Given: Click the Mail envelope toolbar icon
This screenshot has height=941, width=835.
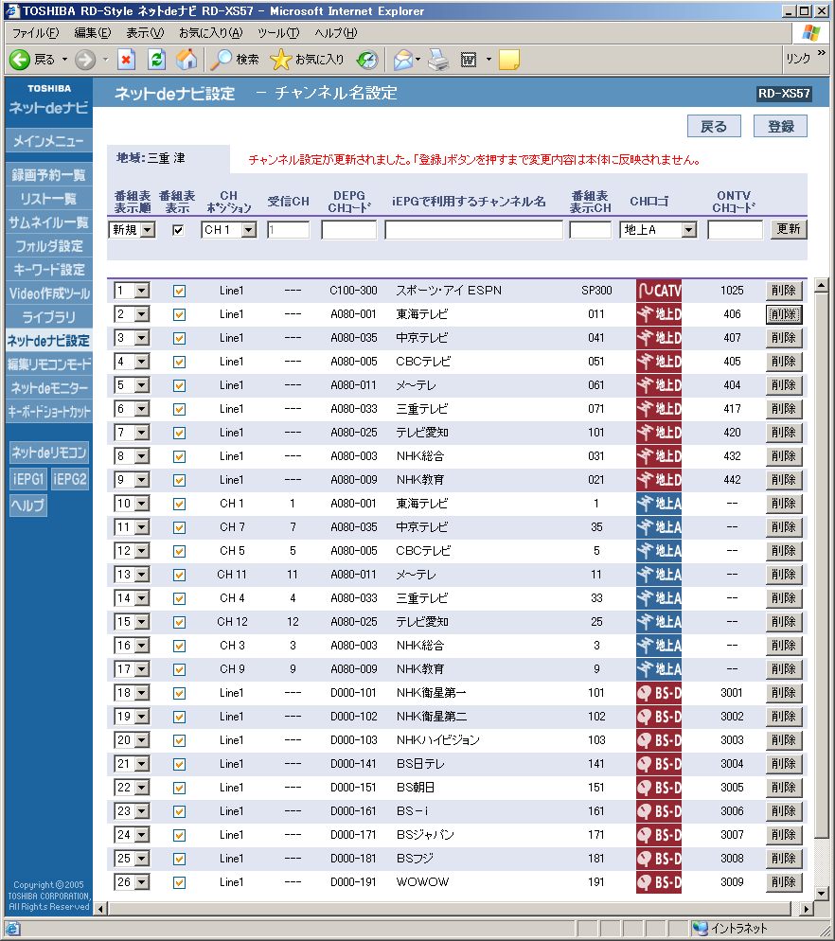Looking at the screenshot, I should [x=403, y=60].
